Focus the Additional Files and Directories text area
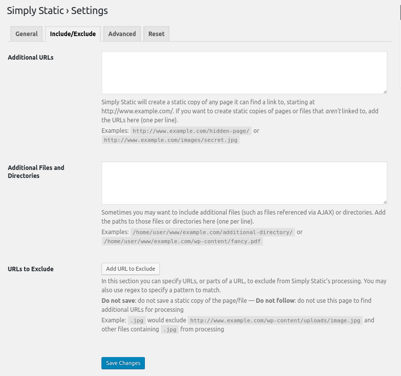 (244, 182)
